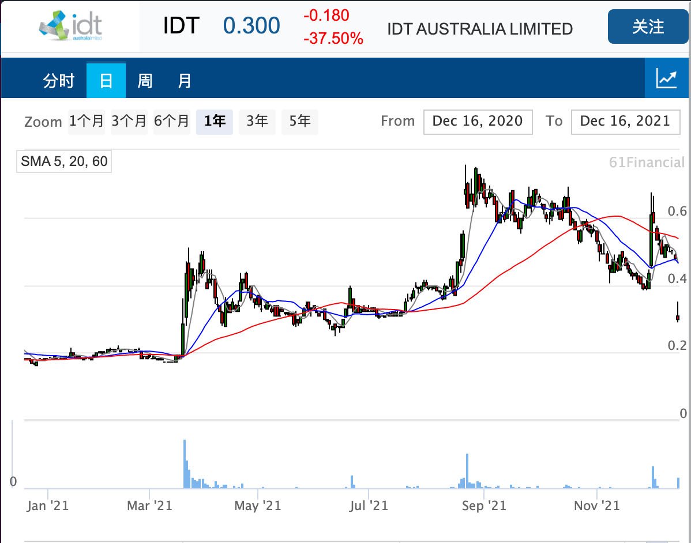
Task: Click the IDT Australia logo
Action: 70,25
